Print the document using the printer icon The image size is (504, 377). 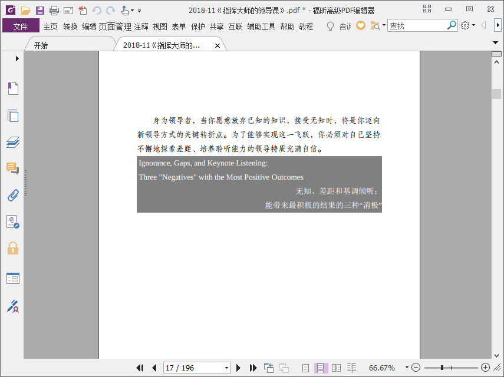pyautogui.click(x=54, y=11)
